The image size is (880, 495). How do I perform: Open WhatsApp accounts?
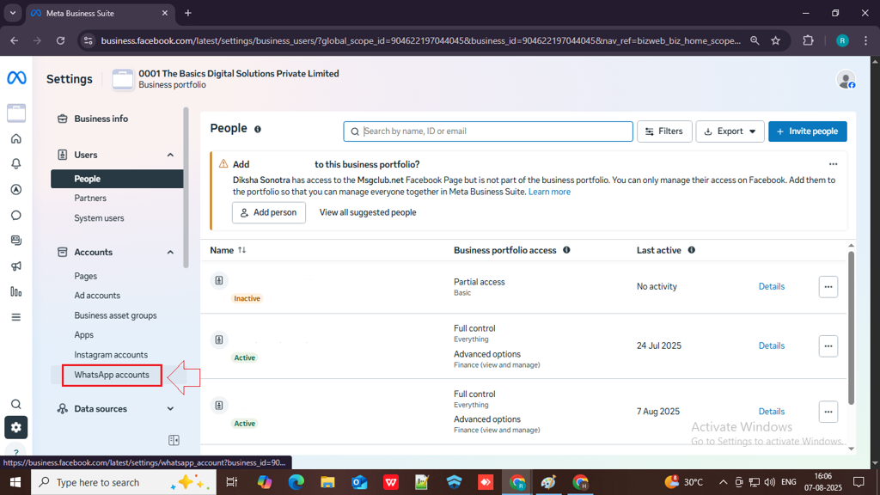coord(112,375)
